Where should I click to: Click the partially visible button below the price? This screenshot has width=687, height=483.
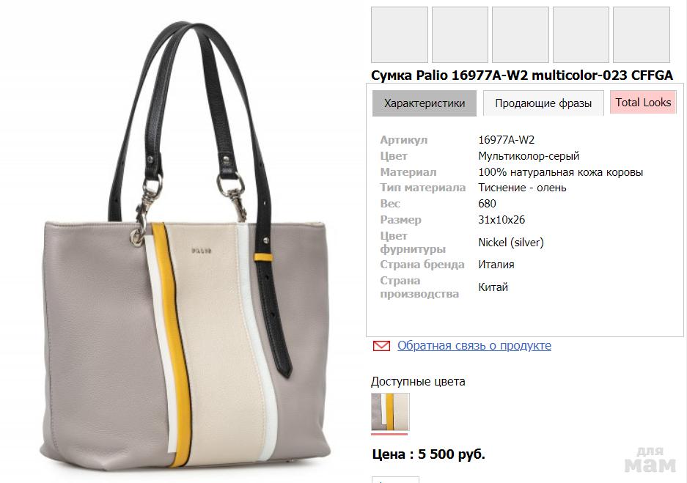[x=395, y=480]
